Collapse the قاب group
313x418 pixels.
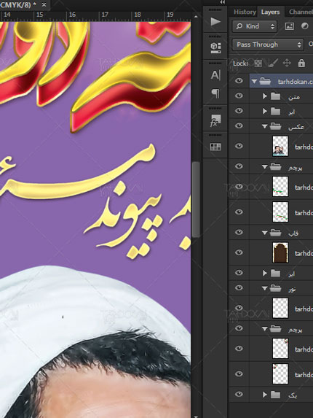click(x=264, y=233)
